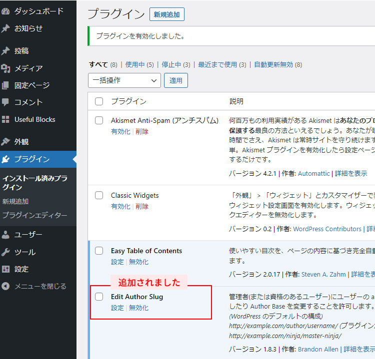Click the Classic Widgets plugin name

click(135, 195)
